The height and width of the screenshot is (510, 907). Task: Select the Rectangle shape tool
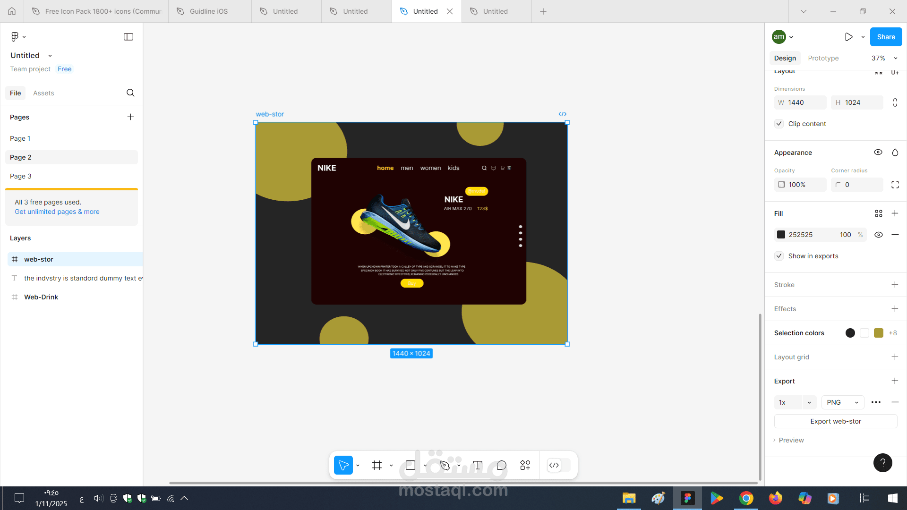pos(411,465)
